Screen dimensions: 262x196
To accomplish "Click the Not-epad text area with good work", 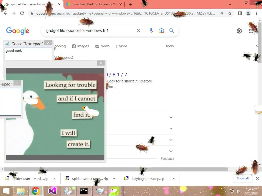I will click(28, 54).
